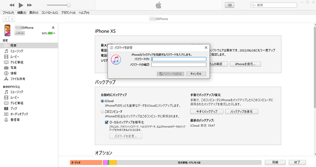Click the play button
The height and width of the screenshot is (167, 316).
pyautogui.click(x=21, y=5)
